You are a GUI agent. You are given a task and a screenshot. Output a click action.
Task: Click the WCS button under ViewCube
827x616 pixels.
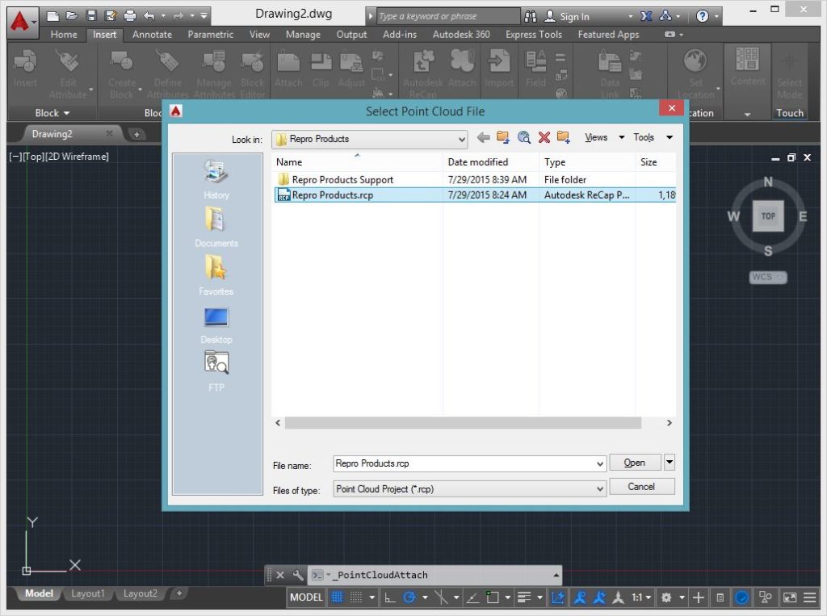[768, 277]
